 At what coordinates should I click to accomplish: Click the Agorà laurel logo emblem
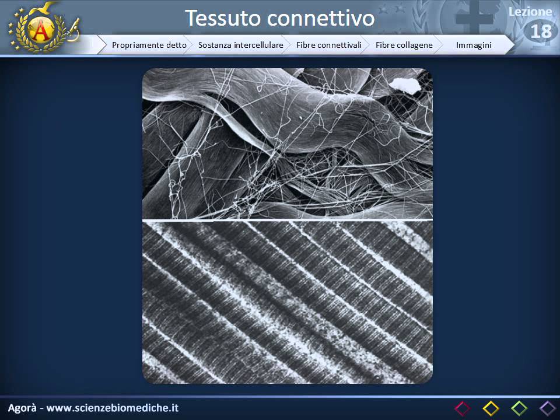click(x=44, y=27)
